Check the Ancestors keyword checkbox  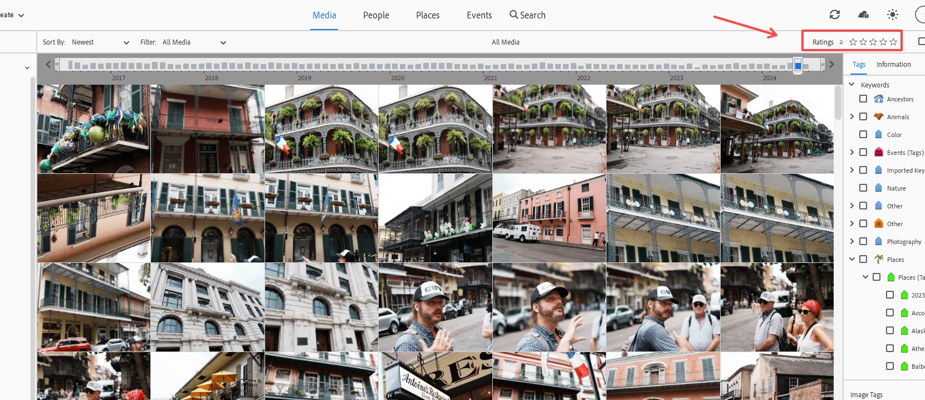[x=863, y=99]
